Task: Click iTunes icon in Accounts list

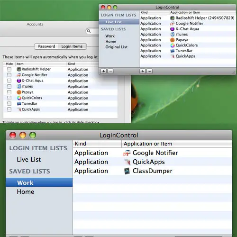Action: click(19, 86)
